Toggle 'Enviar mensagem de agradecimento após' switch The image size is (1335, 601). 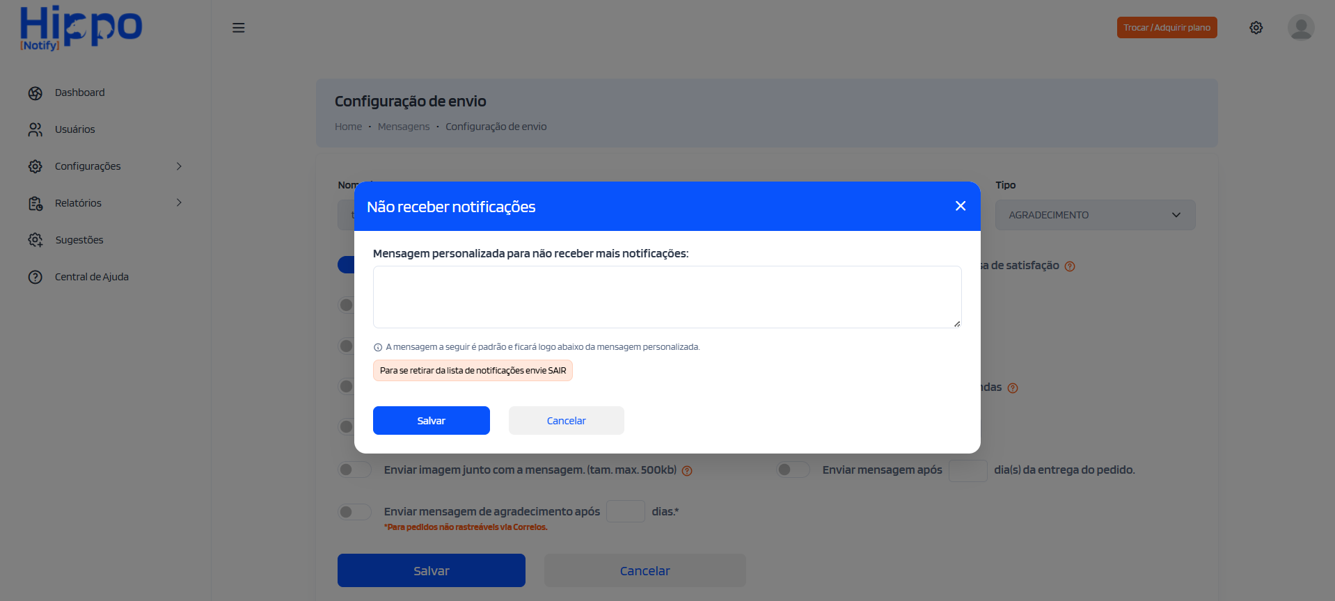point(354,511)
